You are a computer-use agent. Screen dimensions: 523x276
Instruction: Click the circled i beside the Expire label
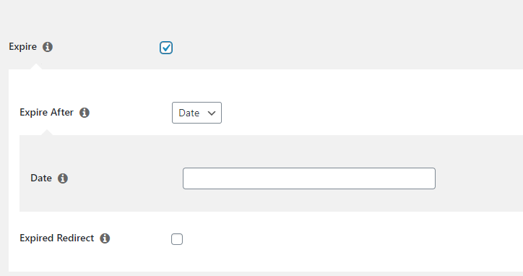click(x=48, y=47)
